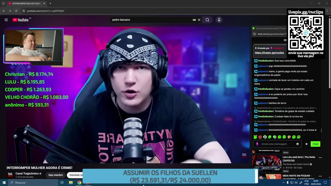331x186 pixels.
Task: Open more options for Leo Lins video
Action: (320, 157)
